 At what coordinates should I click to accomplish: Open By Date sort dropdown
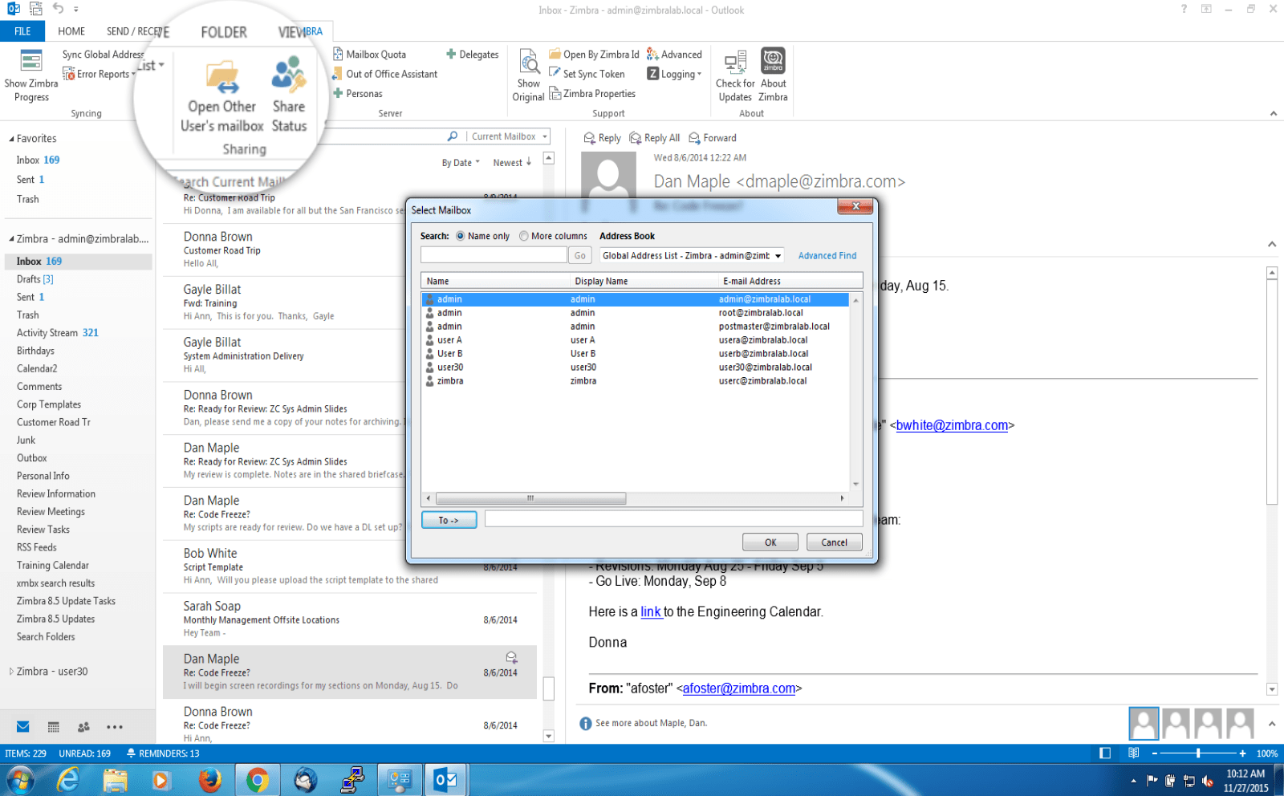[461, 163]
